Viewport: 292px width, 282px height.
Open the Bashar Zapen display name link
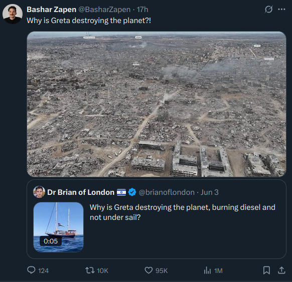coord(51,10)
